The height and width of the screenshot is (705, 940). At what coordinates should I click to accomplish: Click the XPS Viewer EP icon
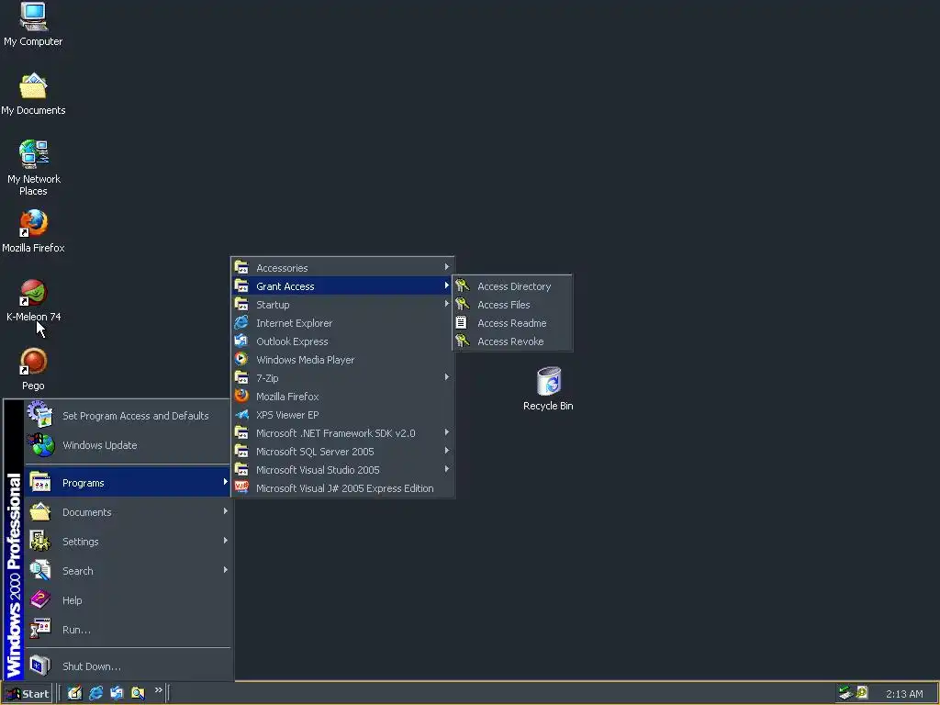[x=241, y=414]
